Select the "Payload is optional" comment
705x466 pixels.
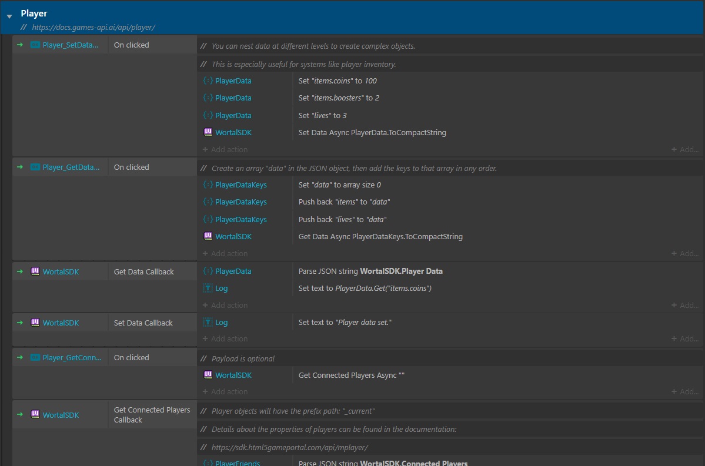click(x=243, y=358)
